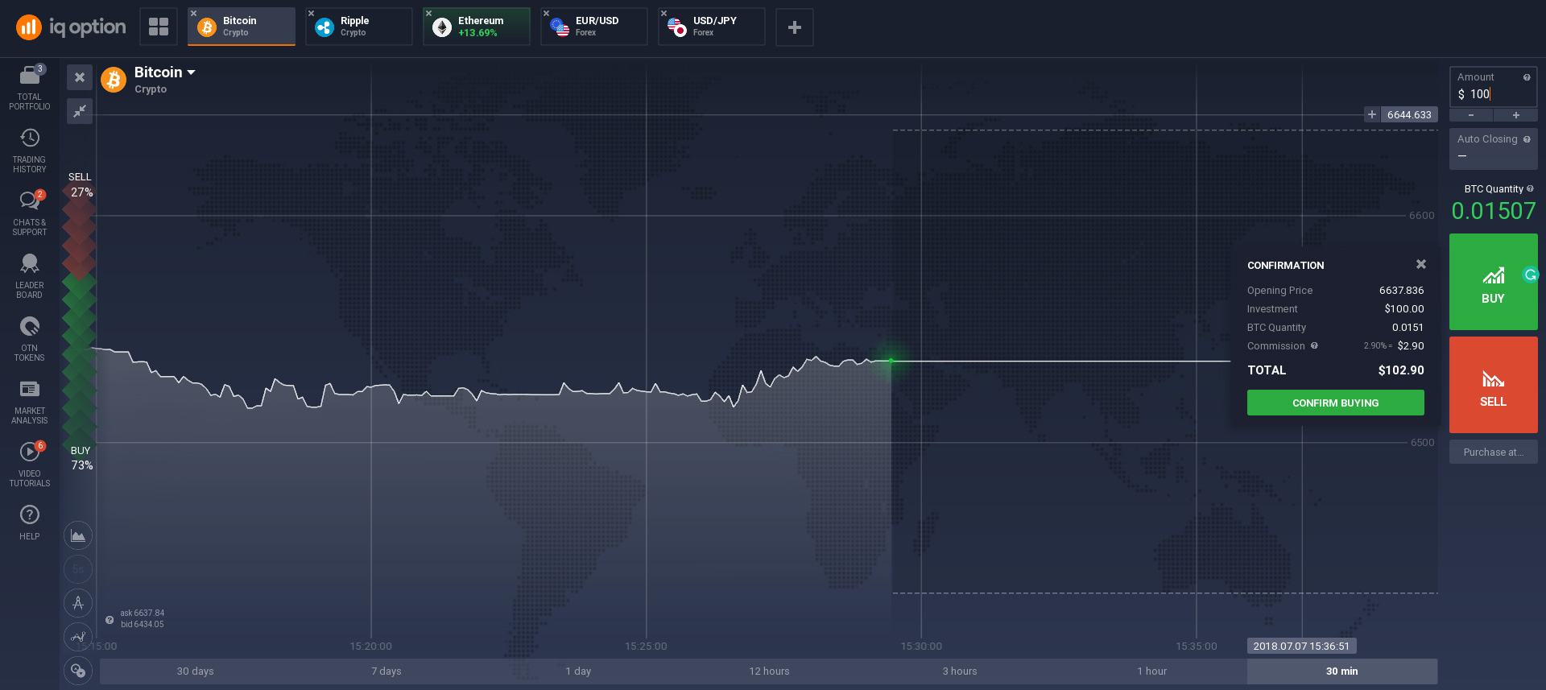
Task: Close the Ripple tab
Action: (311, 14)
